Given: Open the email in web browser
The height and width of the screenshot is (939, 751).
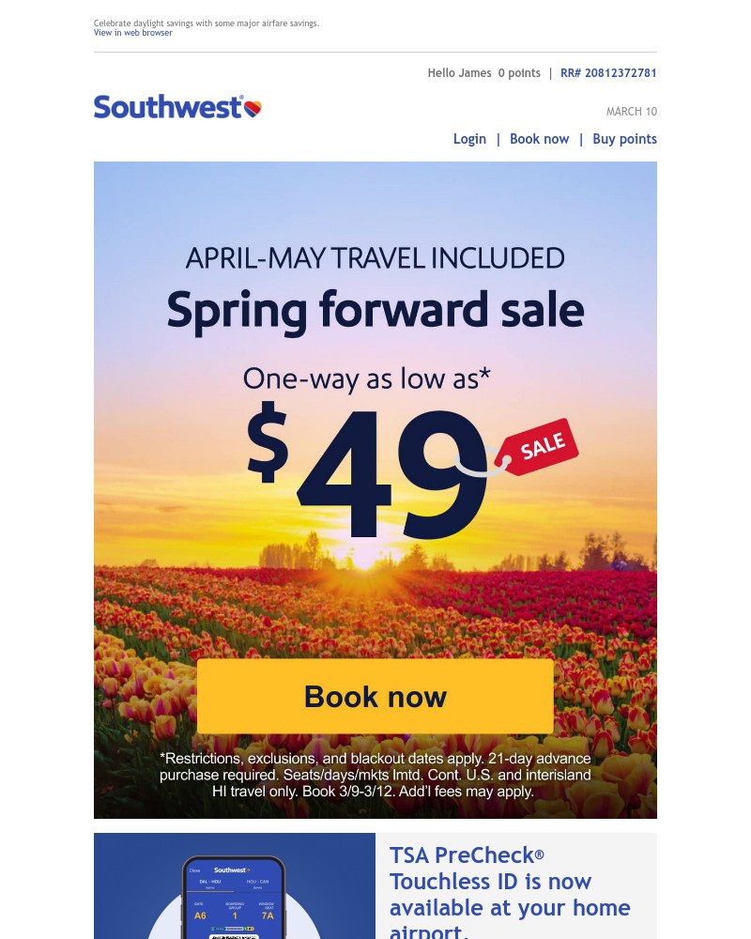Looking at the screenshot, I should pyautogui.click(x=132, y=32).
